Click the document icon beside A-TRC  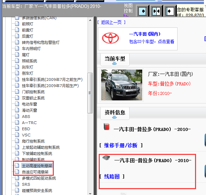17,122
